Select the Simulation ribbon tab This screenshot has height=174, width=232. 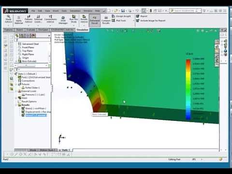coord(82,29)
